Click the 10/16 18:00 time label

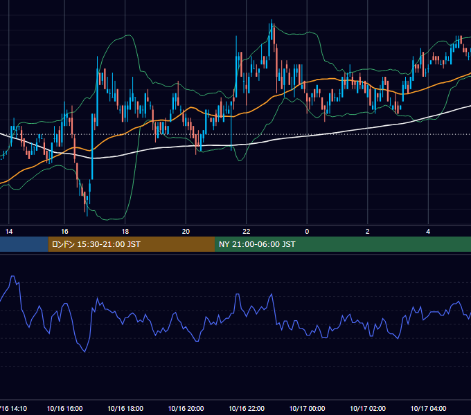(x=125, y=408)
